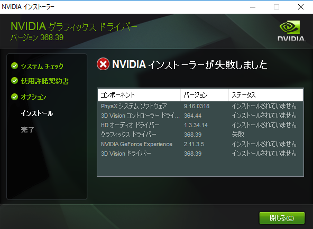Click the green check beside オプション
This screenshot has width=313, height=229.
point(15,97)
